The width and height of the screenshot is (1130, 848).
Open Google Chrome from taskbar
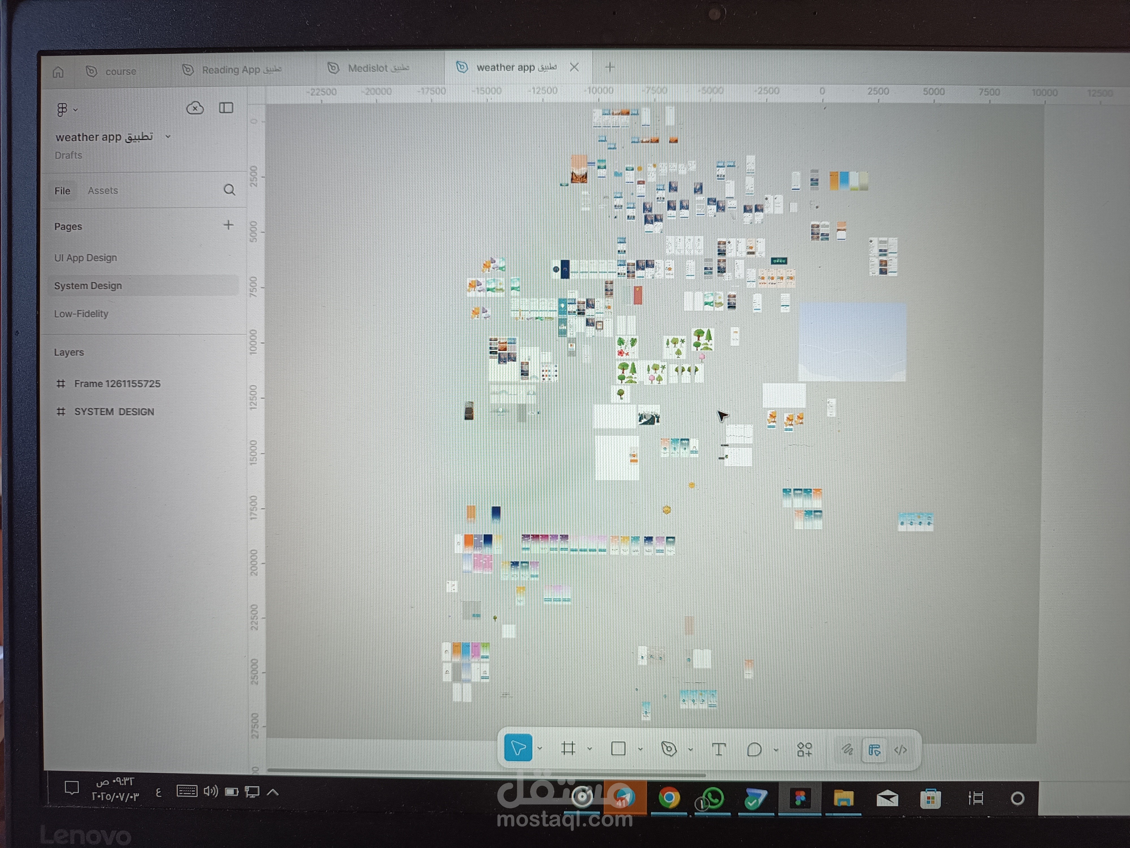[669, 798]
